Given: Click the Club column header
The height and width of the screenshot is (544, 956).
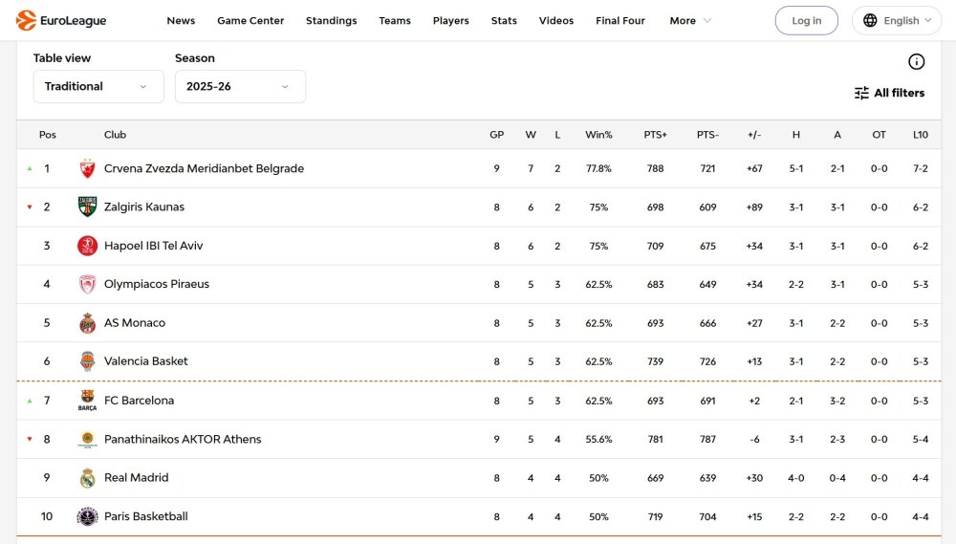Looking at the screenshot, I should point(115,135).
